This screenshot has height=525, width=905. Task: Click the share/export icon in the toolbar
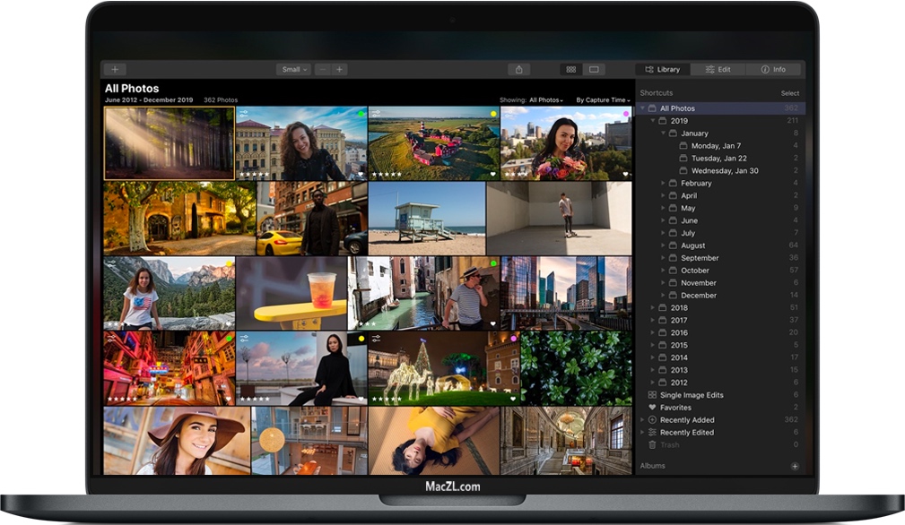(519, 70)
